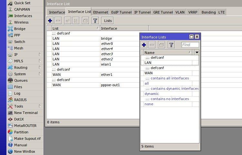Add new entry in Interface List toolbar
Image resolution: width=242 pixels, height=155 pixels.
click(50, 21)
